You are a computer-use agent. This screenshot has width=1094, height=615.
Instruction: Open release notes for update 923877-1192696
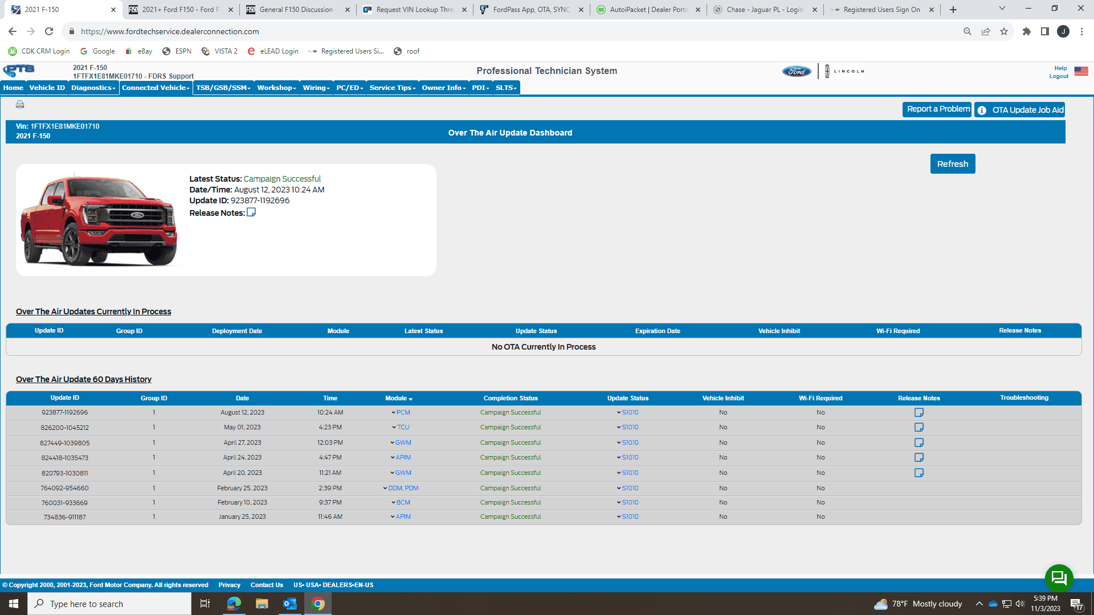(919, 412)
